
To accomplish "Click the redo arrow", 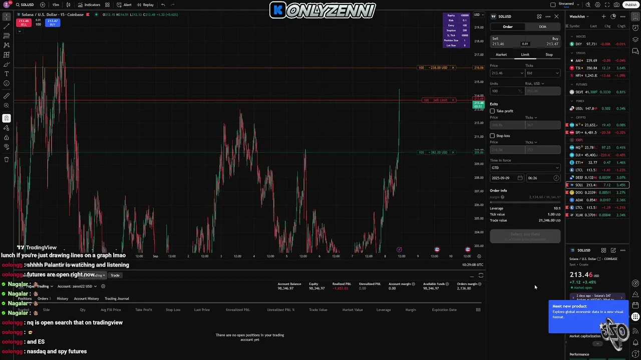I will [x=173, y=4].
